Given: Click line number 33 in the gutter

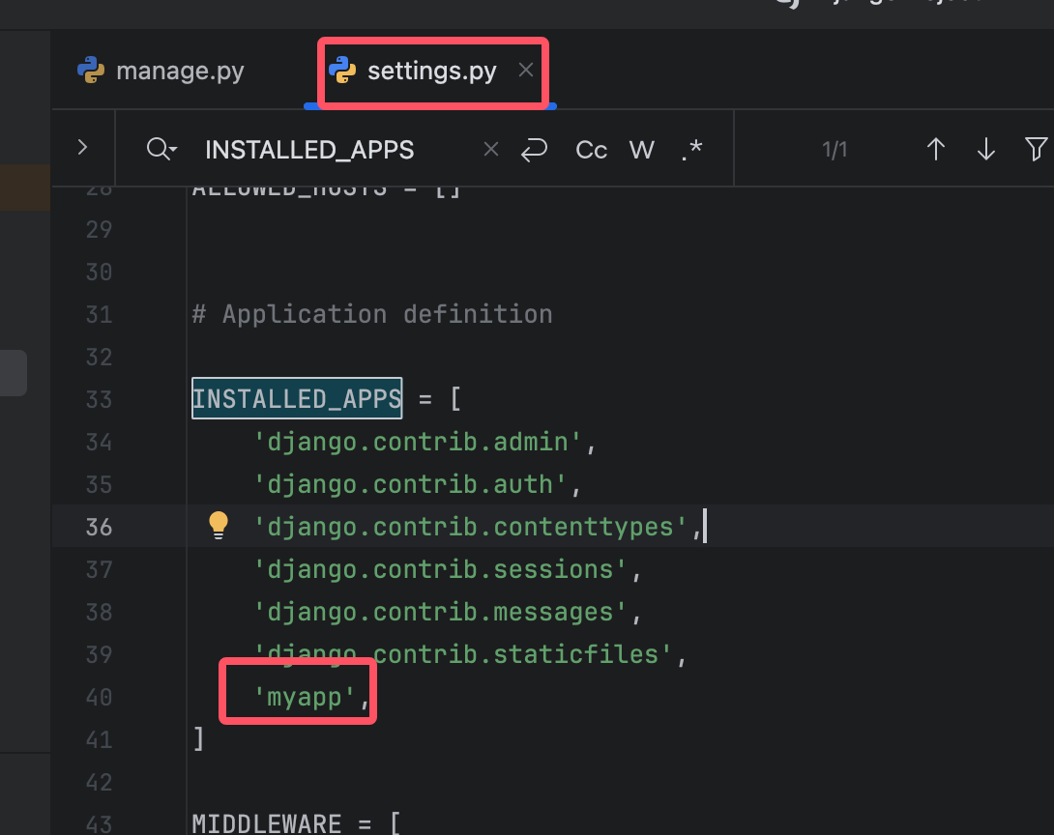Looking at the screenshot, I should pyautogui.click(x=99, y=399).
